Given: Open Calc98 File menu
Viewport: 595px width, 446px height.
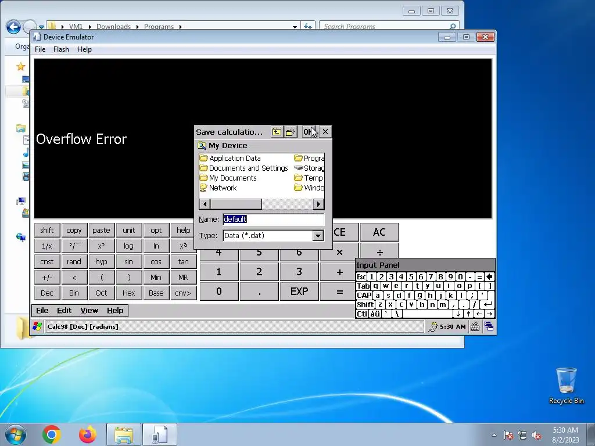Looking at the screenshot, I should pos(42,311).
